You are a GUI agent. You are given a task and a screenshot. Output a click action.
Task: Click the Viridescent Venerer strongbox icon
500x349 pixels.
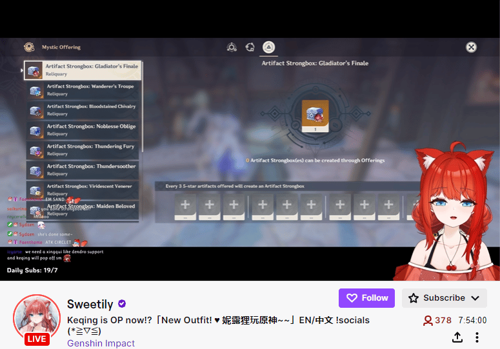35,191
